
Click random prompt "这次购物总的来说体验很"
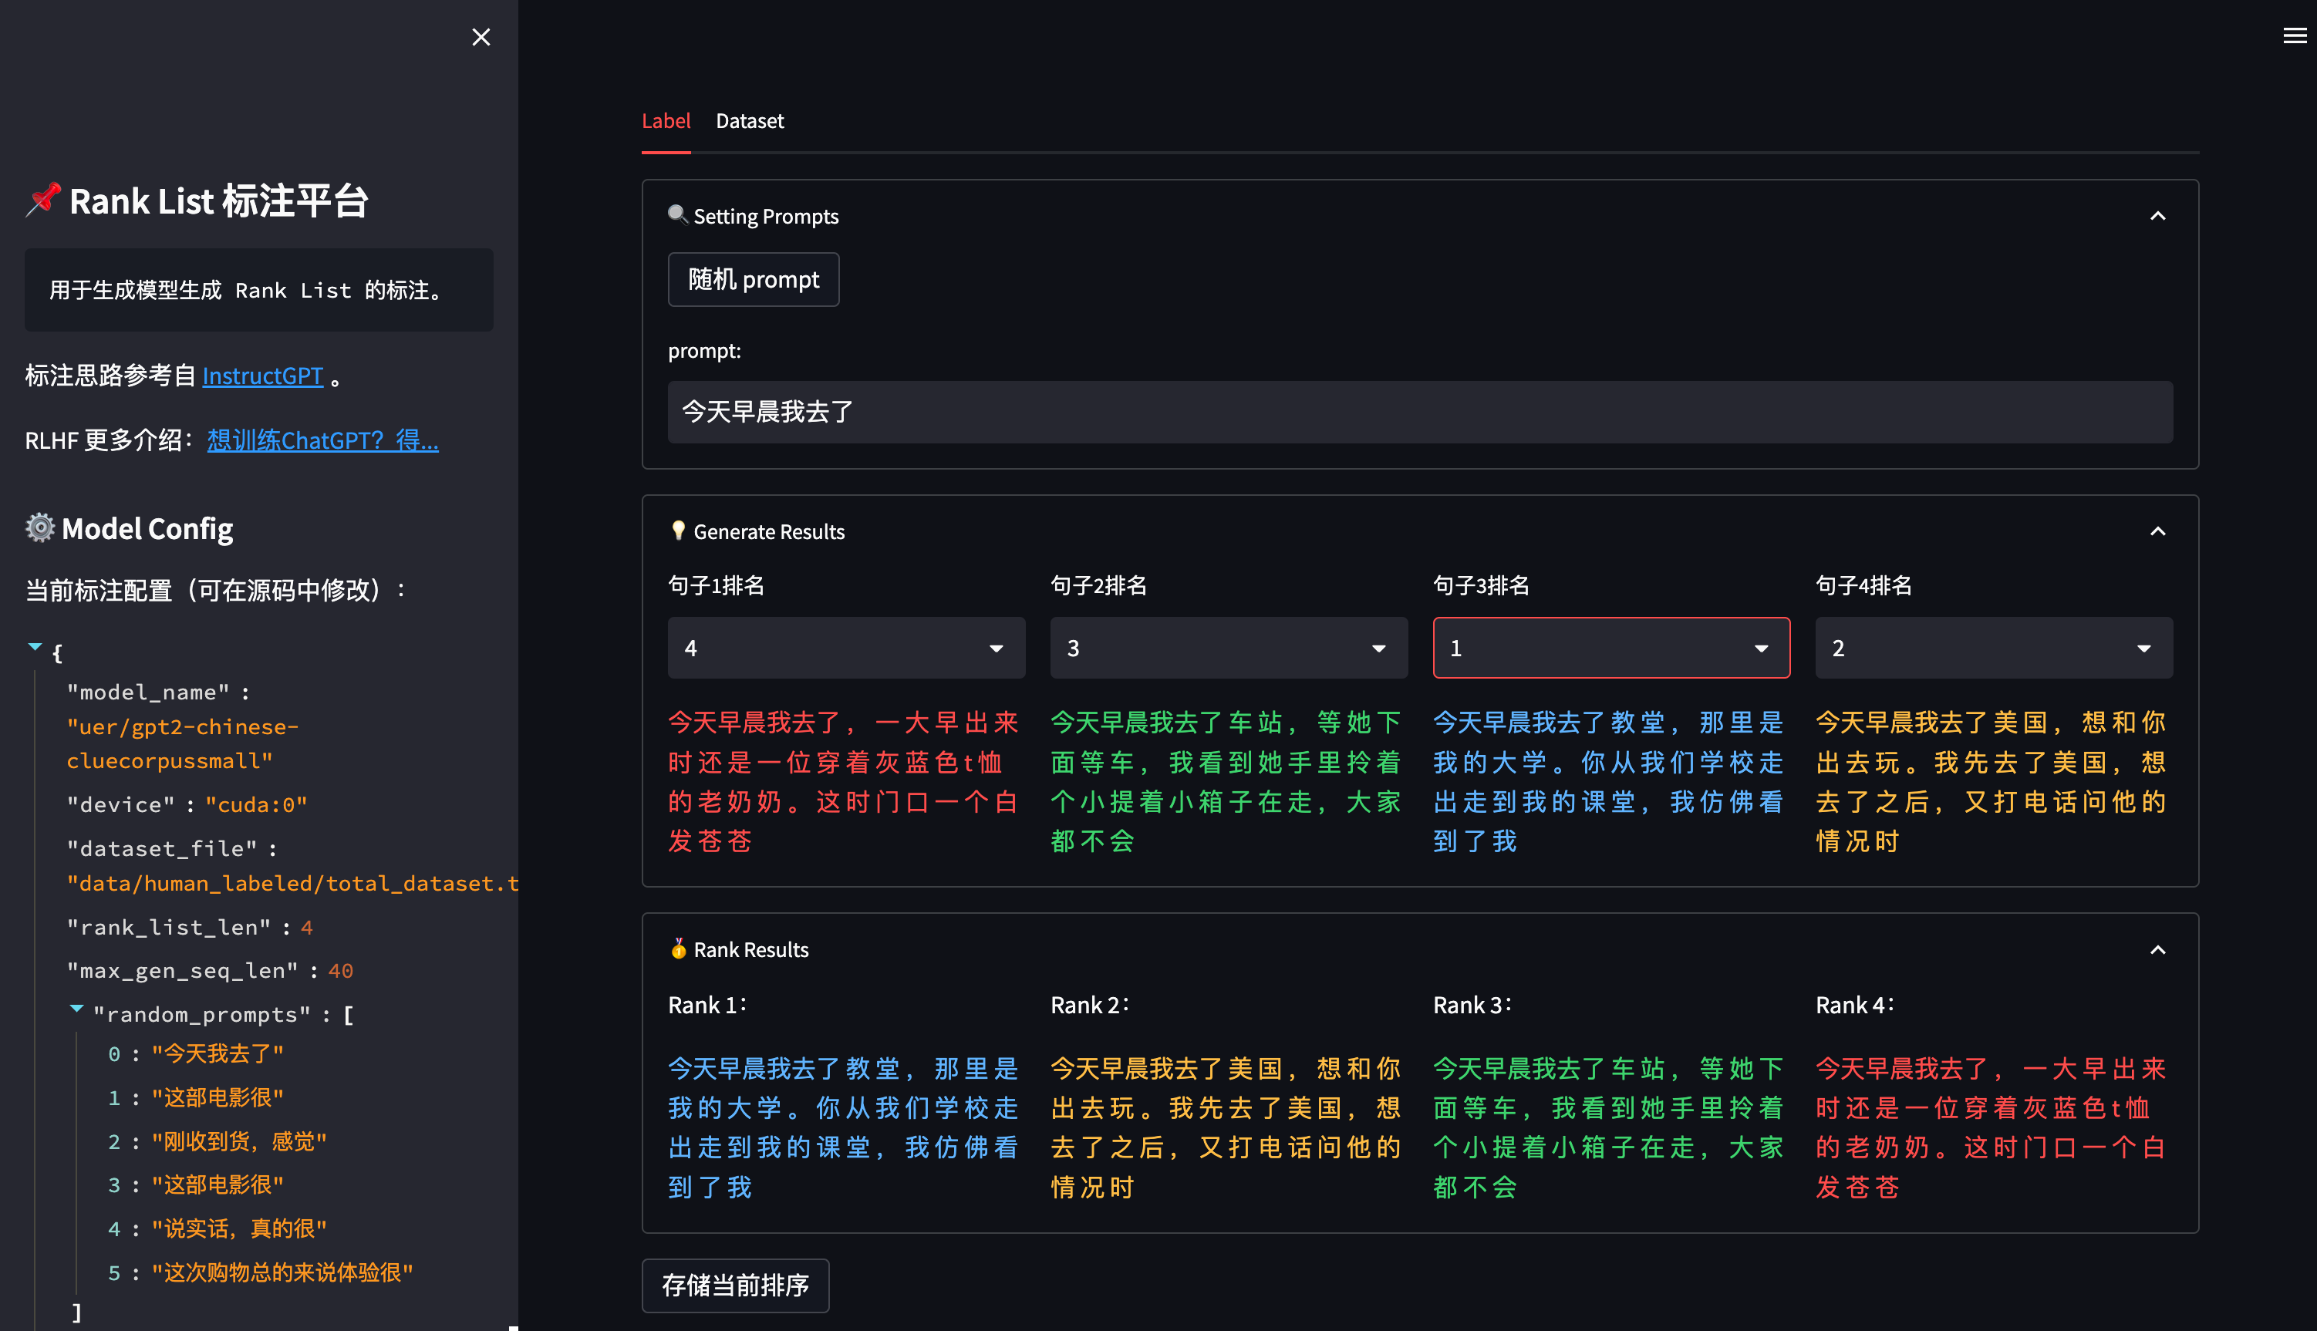[282, 1272]
